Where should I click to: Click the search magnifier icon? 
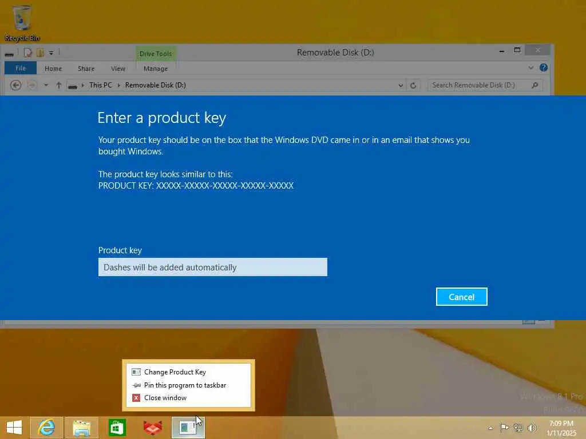point(535,85)
